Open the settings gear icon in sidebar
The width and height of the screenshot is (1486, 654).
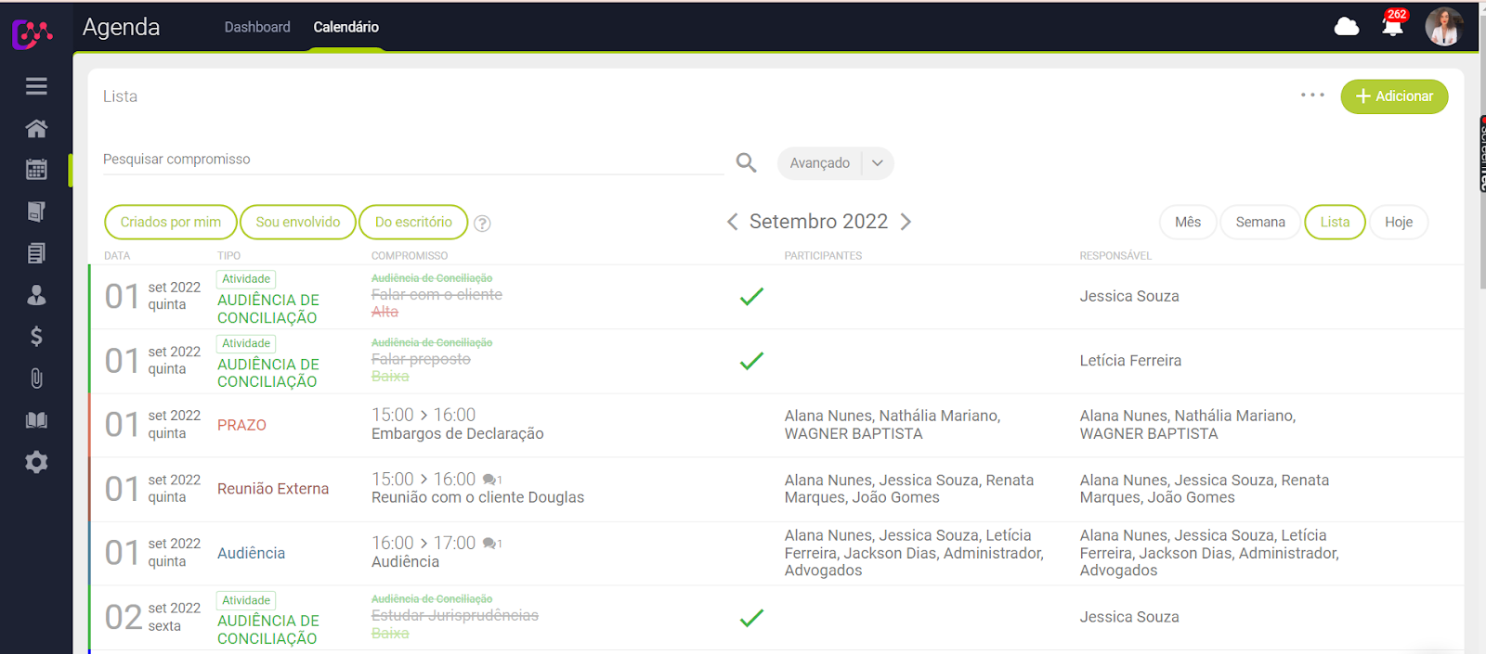coord(36,462)
